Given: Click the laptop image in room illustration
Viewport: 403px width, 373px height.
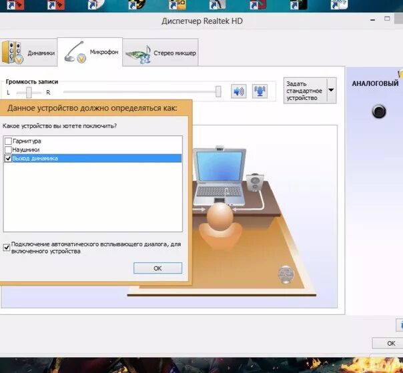Looking at the screenshot, I should pyautogui.click(x=220, y=176).
